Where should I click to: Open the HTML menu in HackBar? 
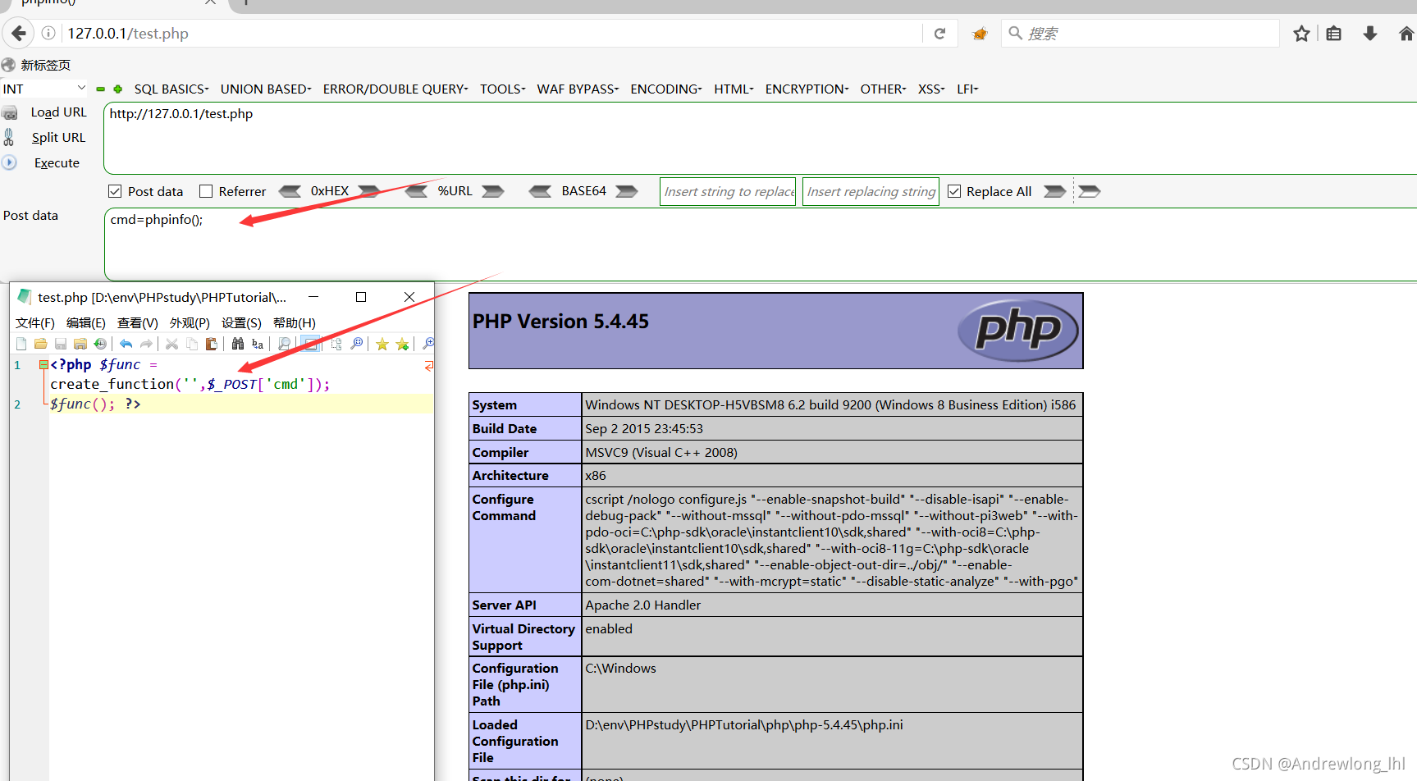(x=734, y=89)
